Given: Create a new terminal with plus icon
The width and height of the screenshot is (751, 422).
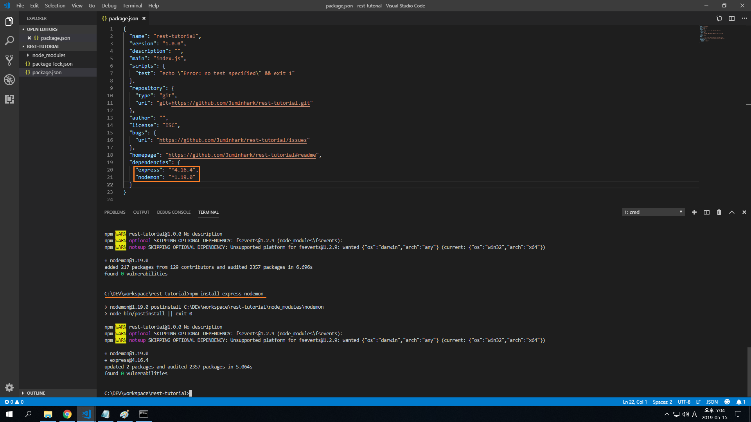Looking at the screenshot, I should [x=694, y=212].
